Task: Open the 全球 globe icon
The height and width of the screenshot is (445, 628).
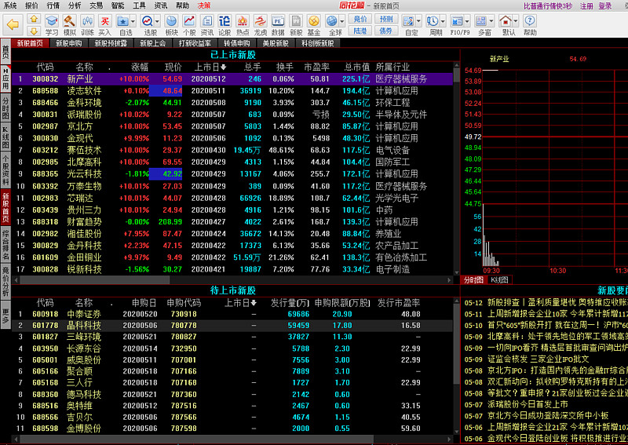Action: pos(332,25)
